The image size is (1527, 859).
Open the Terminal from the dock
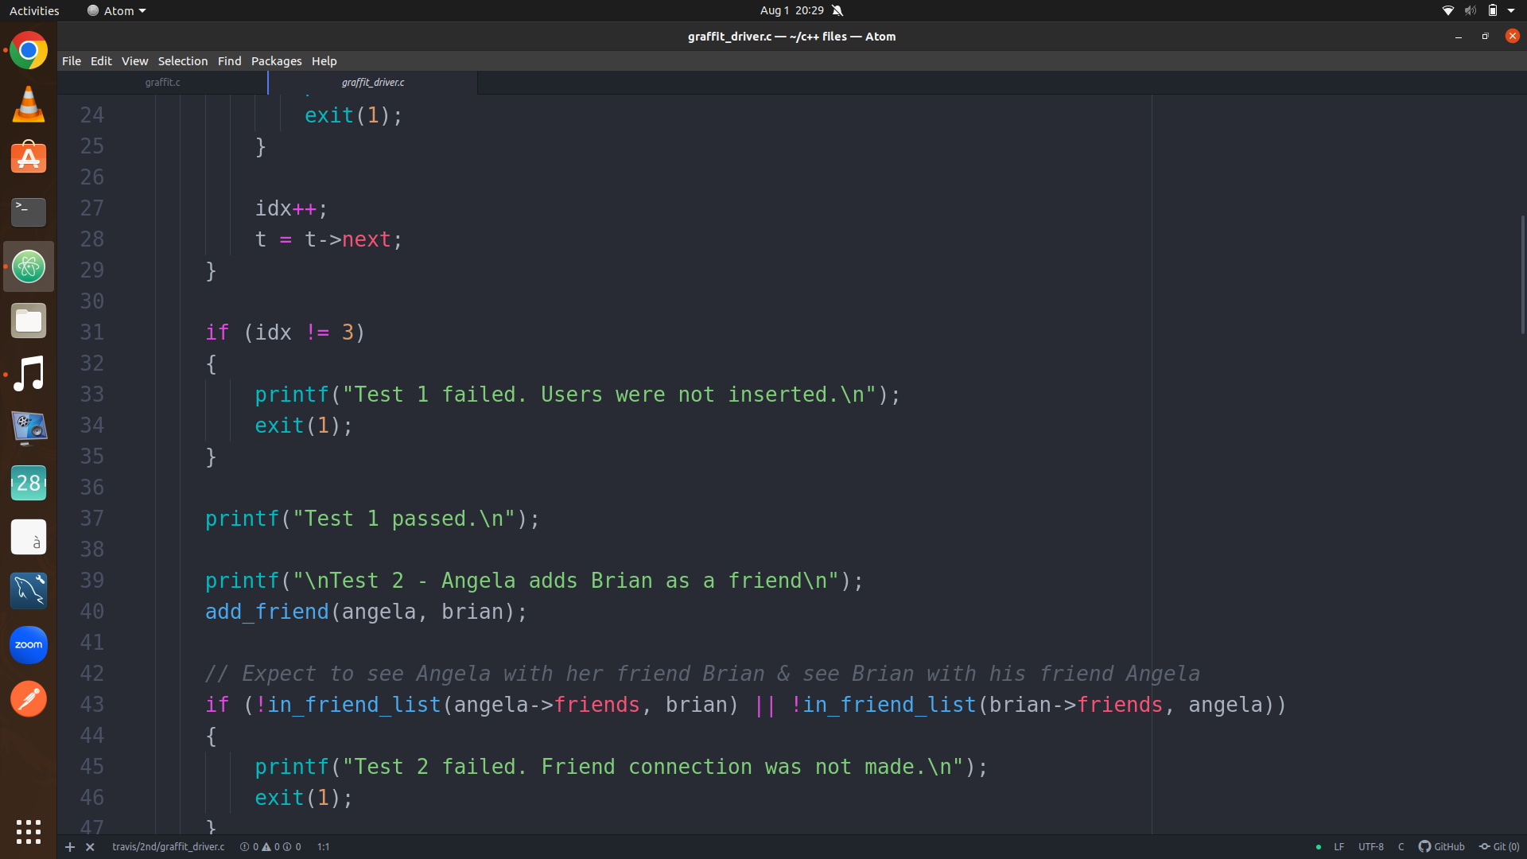click(29, 212)
